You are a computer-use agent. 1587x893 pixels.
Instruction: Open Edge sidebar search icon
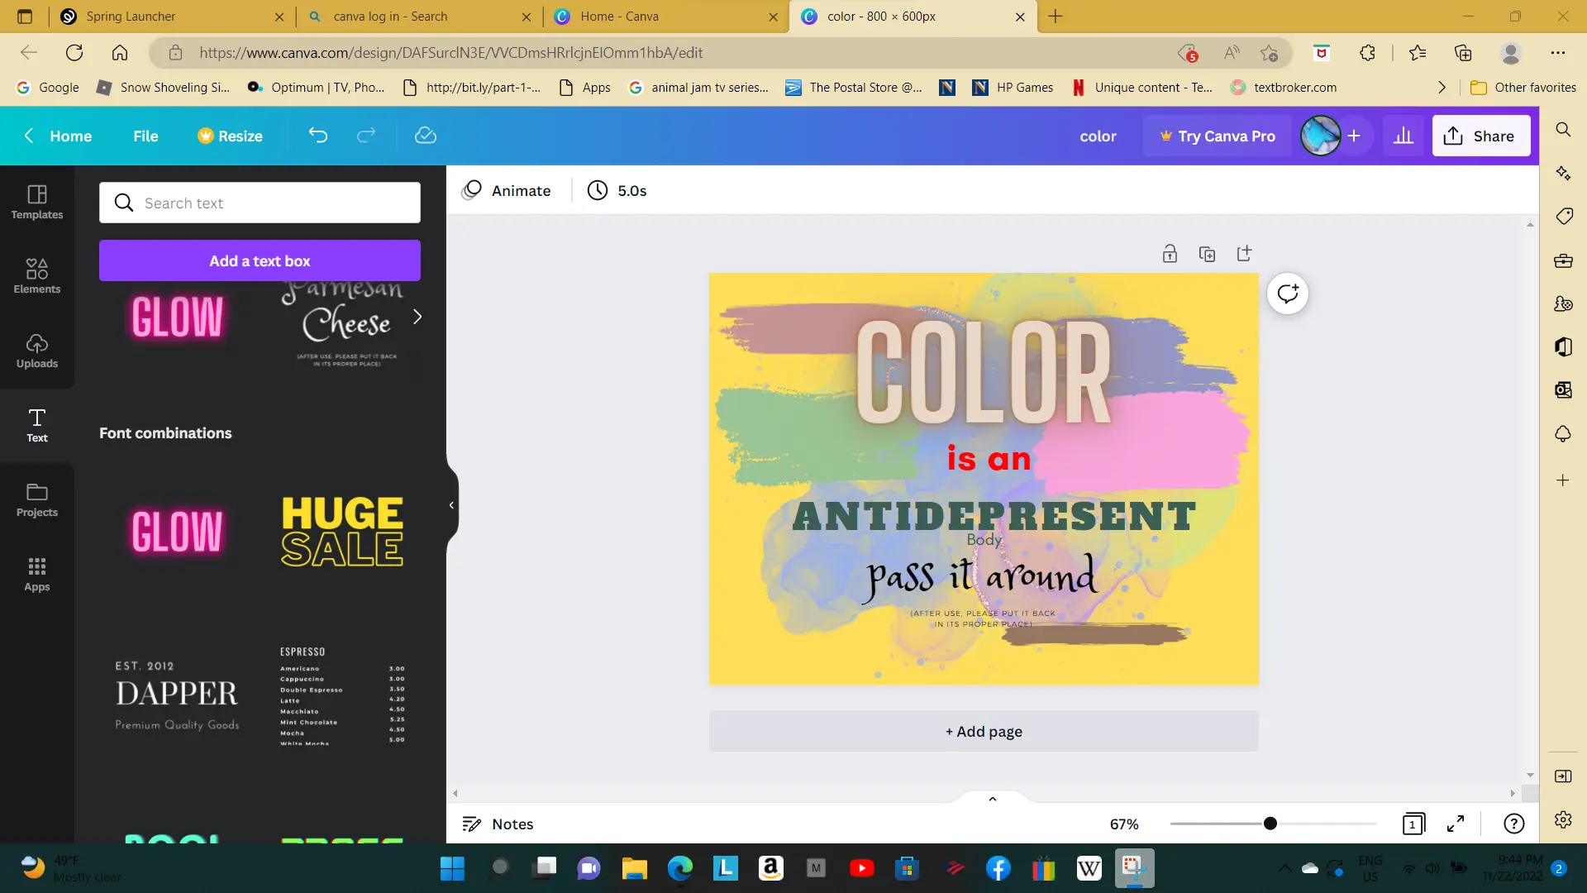[1563, 130]
